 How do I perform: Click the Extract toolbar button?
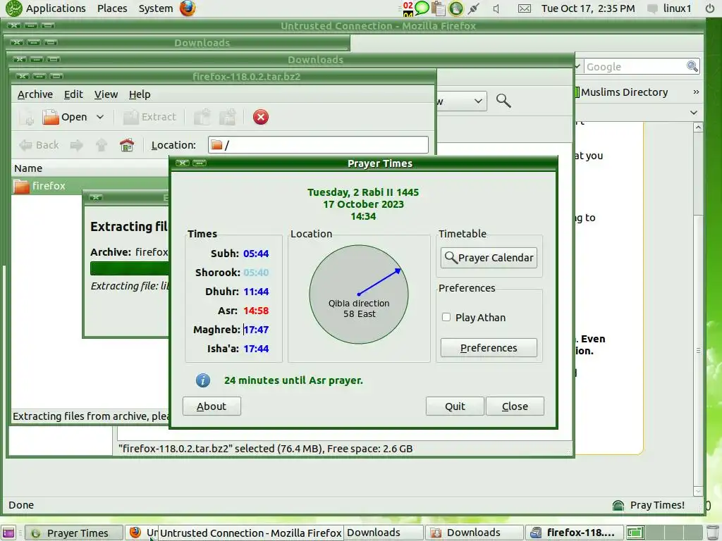pyautogui.click(x=149, y=117)
